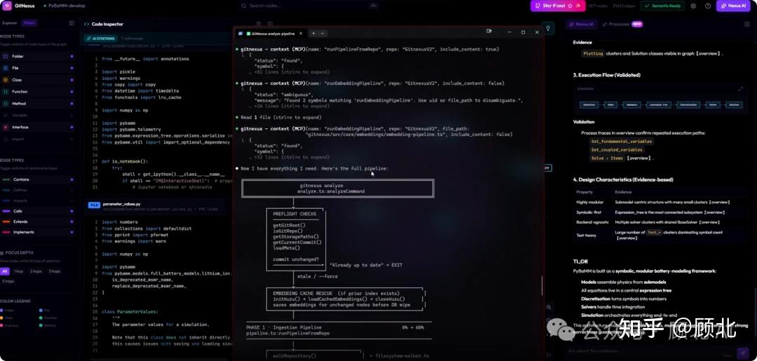Click the terminal screen-capture toolbar icon
757x361 pixels.
[x=489, y=31]
